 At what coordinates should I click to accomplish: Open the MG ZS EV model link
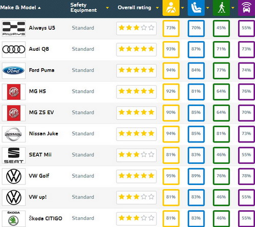pos(41,112)
